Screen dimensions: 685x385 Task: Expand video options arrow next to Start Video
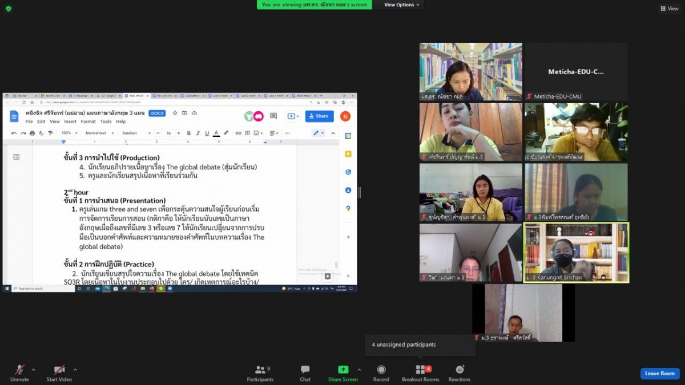tap(75, 370)
